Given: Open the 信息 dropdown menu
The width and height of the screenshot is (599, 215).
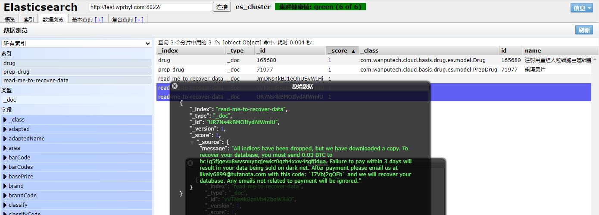Looking at the screenshot, I should [x=581, y=8].
